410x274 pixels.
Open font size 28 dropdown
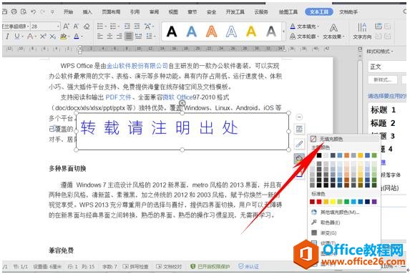tap(58, 26)
